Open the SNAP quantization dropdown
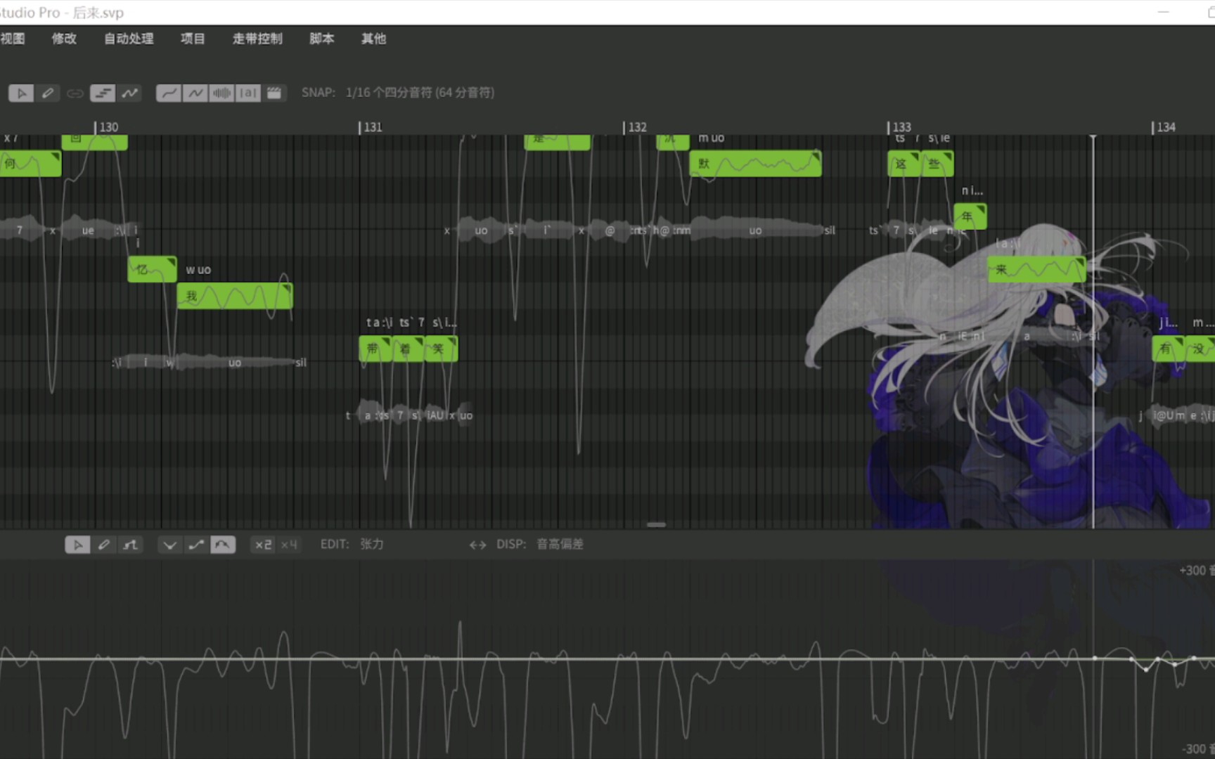The width and height of the screenshot is (1215, 759). (x=420, y=93)
